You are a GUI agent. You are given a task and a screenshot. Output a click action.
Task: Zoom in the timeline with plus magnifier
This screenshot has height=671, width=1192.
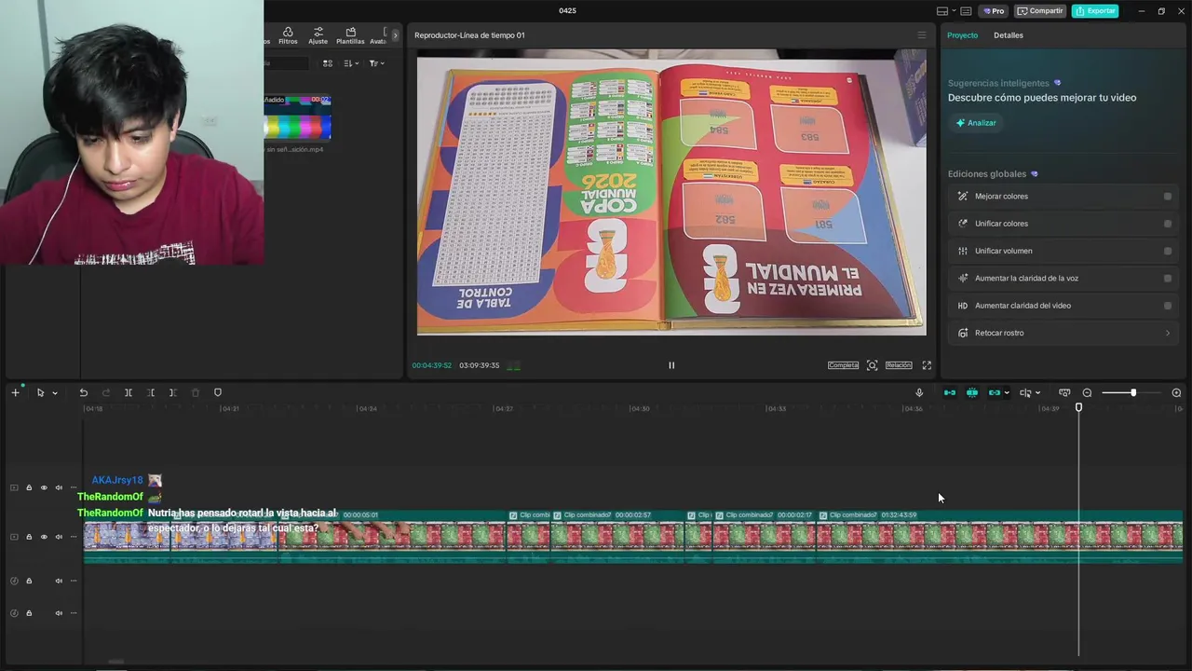point(1176,392)
